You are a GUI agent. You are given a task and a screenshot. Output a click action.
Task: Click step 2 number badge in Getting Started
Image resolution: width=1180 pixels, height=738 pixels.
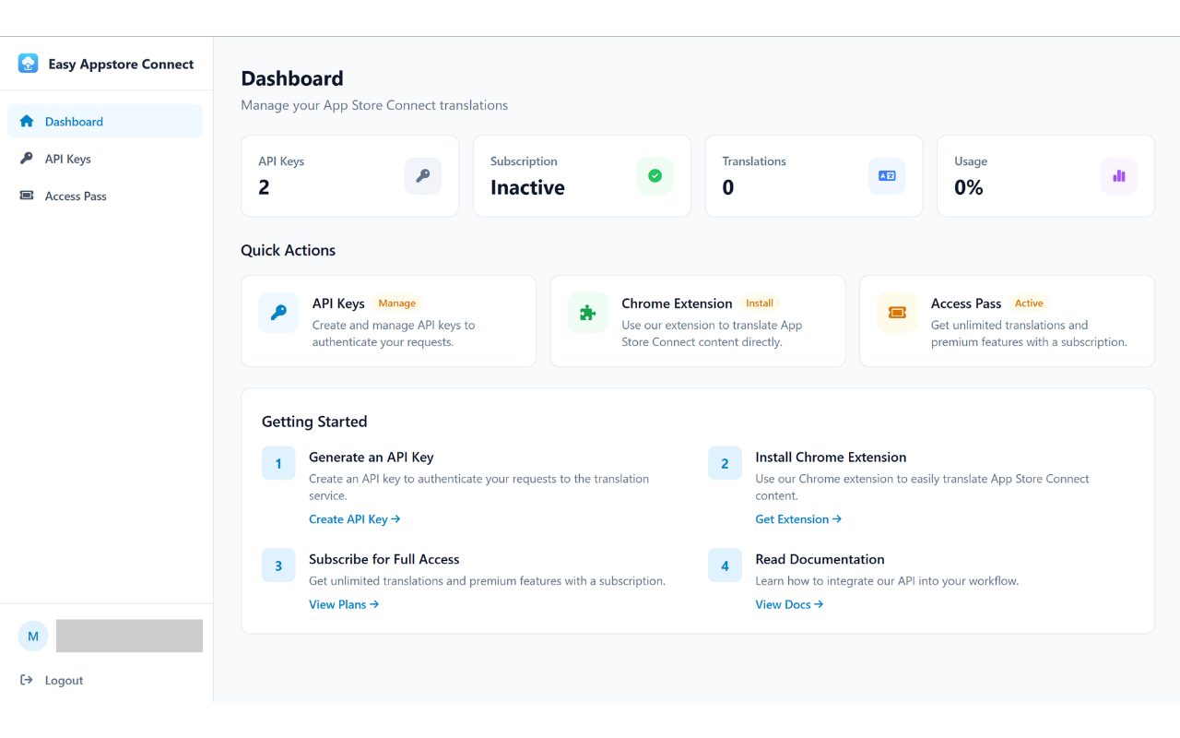pyautogui.click(x=725, y=463)
